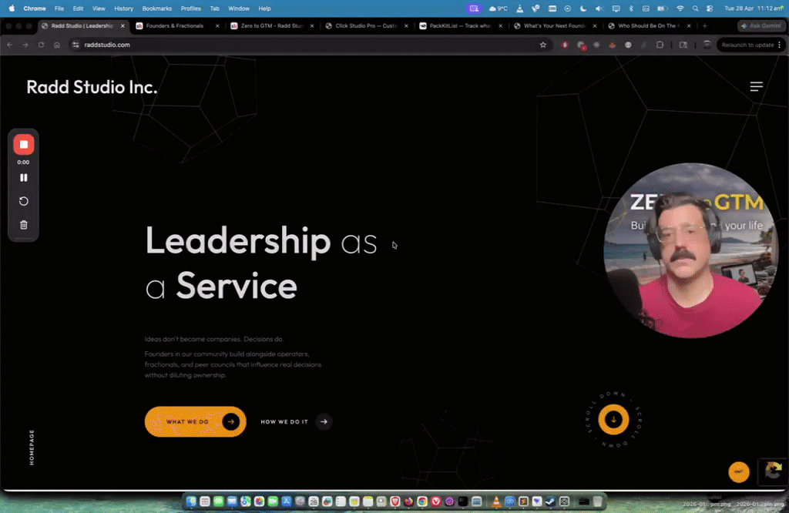789x513 pixels.
Task: Go back using Chrome's back arrow
Action: 9,45
